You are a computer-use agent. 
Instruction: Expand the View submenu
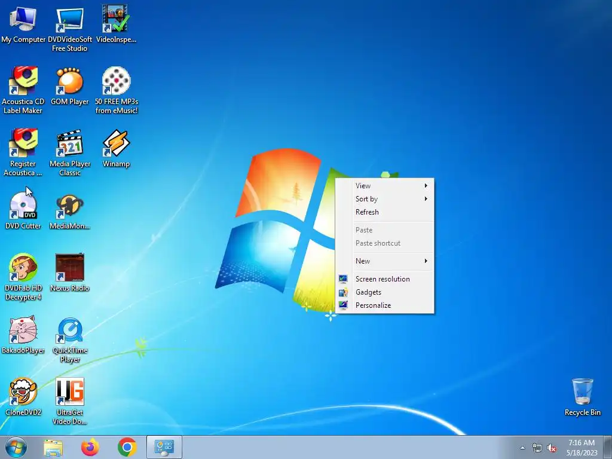tap(384, 186)
